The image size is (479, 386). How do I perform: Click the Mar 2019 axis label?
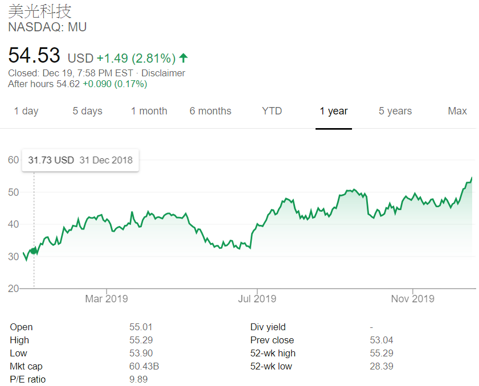click(107, 299)
